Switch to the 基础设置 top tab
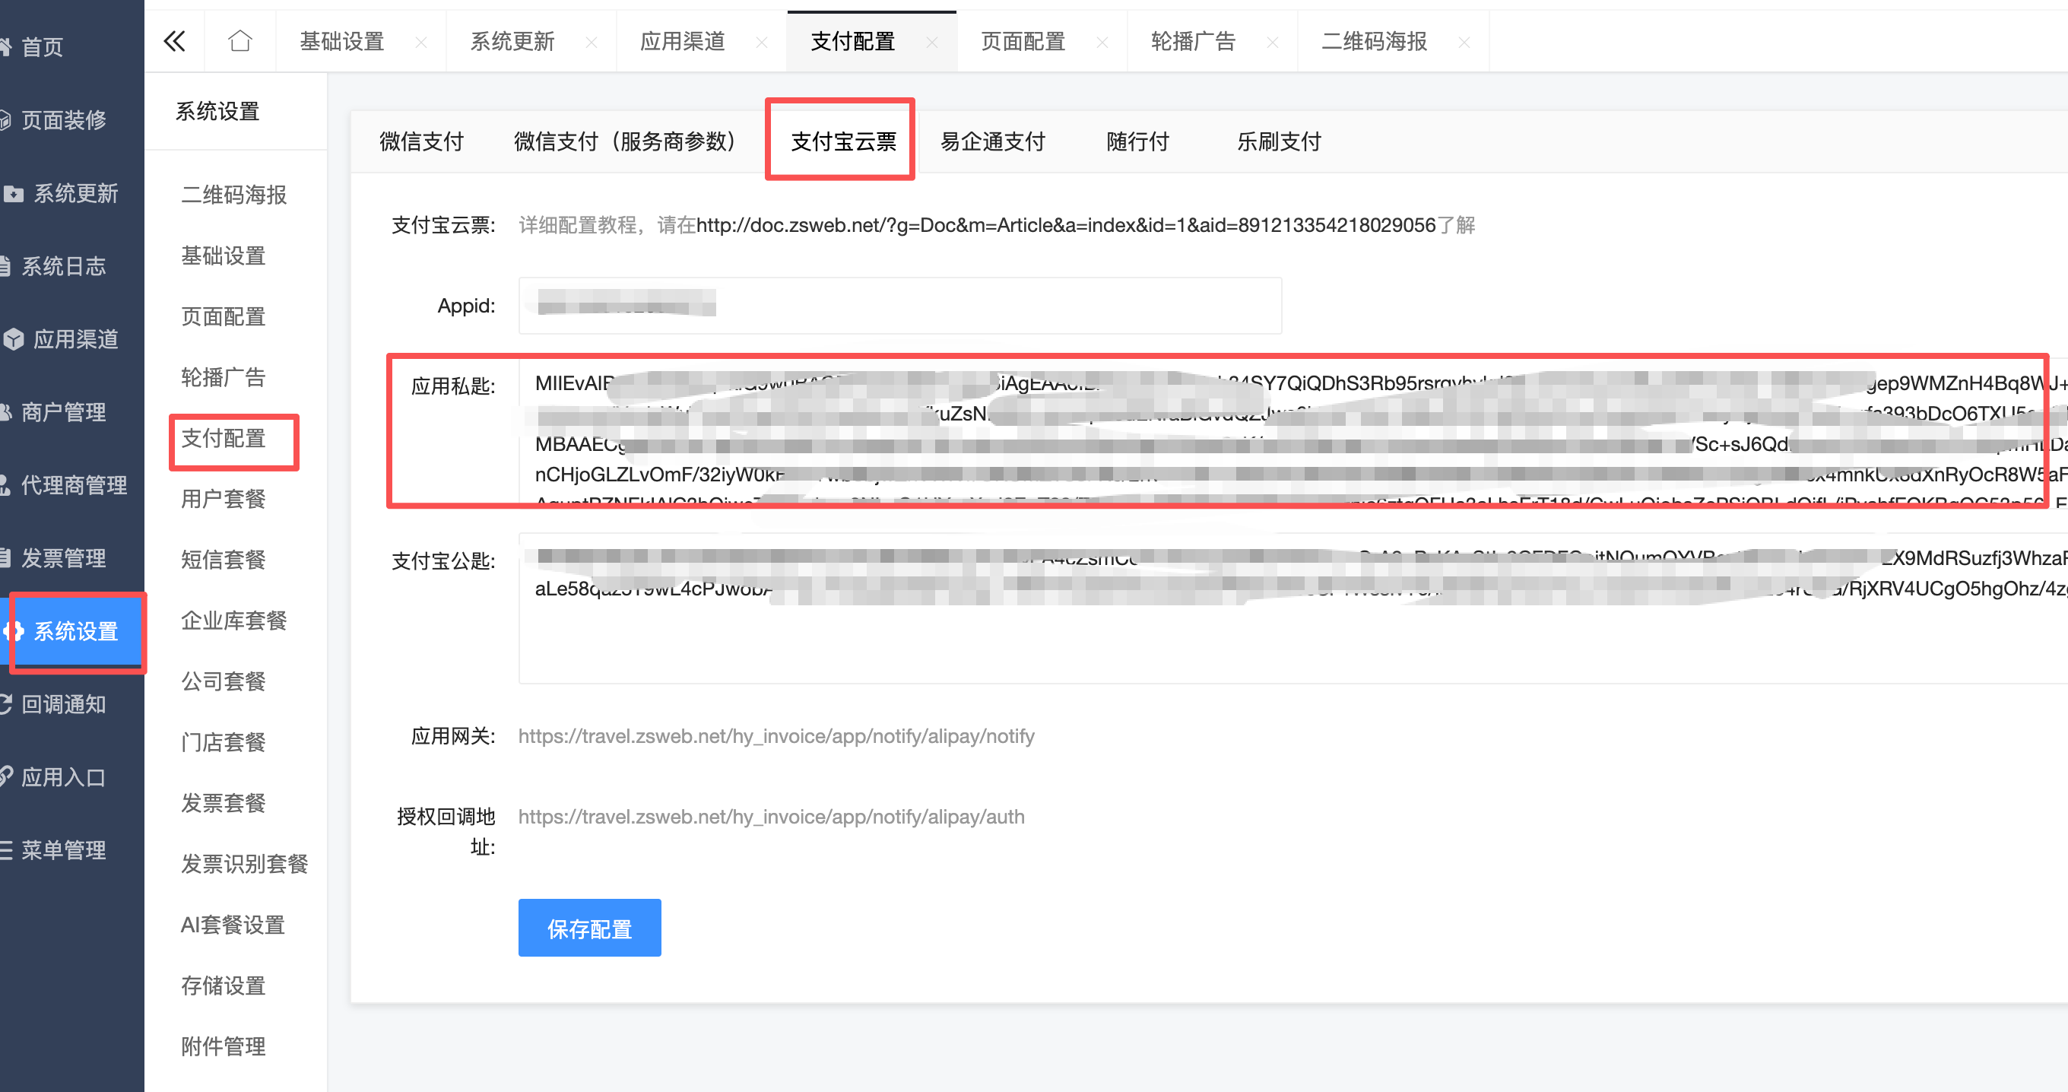The height and width of the screenshot is (1092, 2068). click(342, 41)
